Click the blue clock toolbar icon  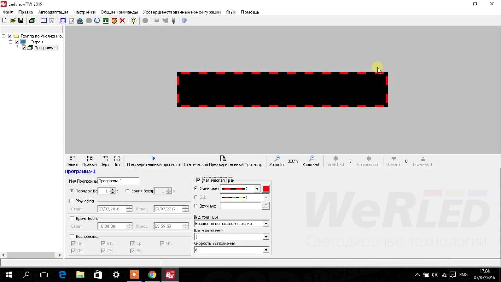tap(97, 20)
